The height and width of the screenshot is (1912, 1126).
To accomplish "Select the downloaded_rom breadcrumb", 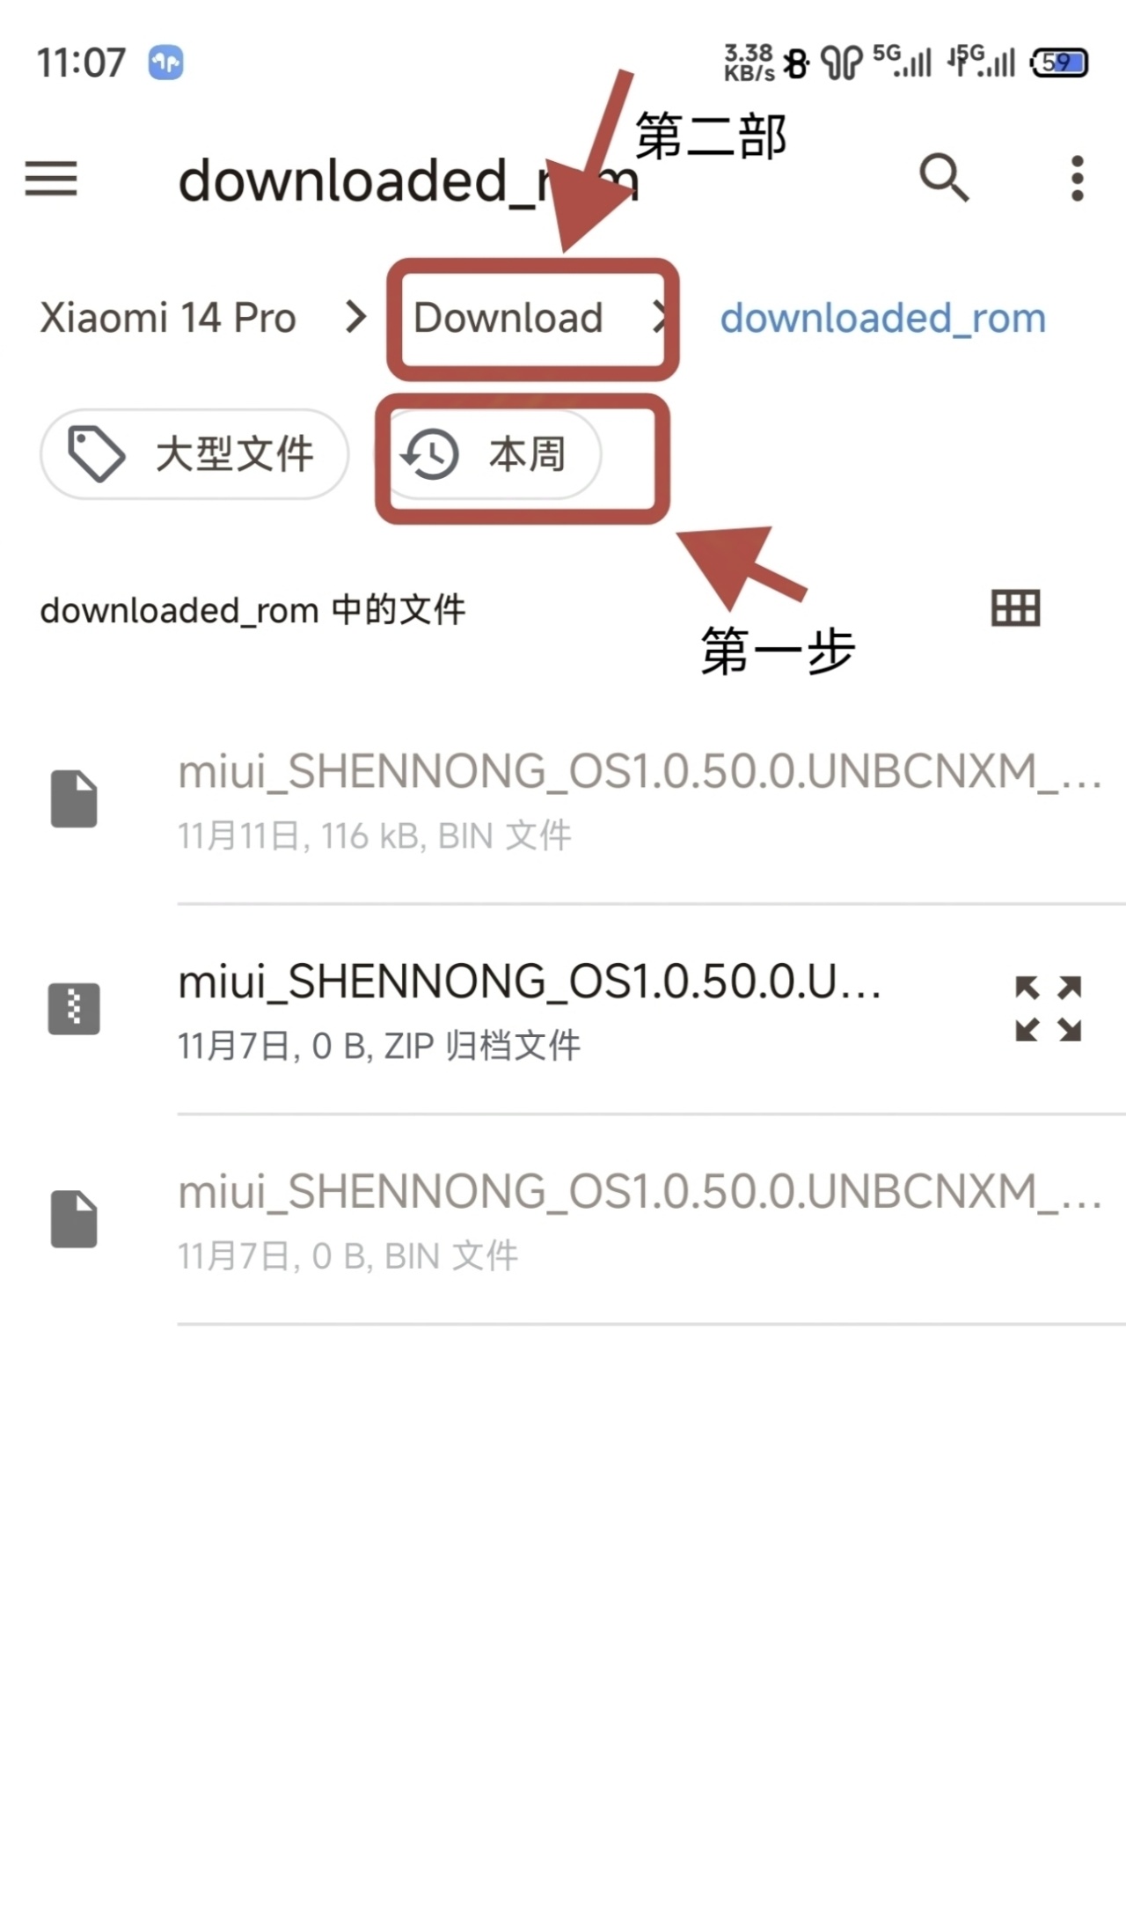I will [x=883, y=318].
